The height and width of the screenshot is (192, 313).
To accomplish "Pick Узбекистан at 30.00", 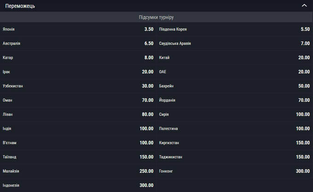I will (x=78, y=86).
